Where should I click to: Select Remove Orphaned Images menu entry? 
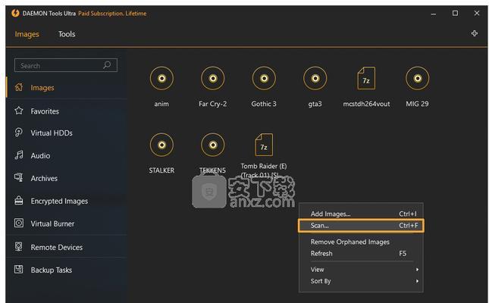tap(361, 242)
